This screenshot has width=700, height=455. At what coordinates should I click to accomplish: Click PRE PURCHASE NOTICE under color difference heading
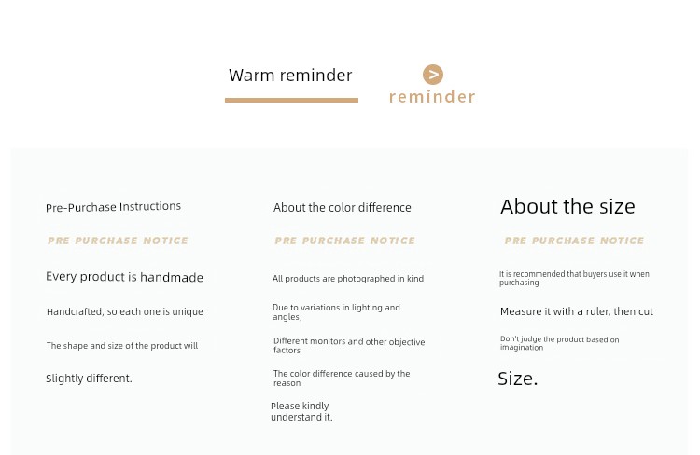point(344,241)
